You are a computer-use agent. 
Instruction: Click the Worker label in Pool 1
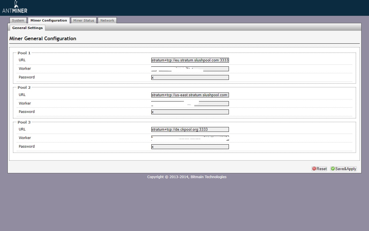25,68
